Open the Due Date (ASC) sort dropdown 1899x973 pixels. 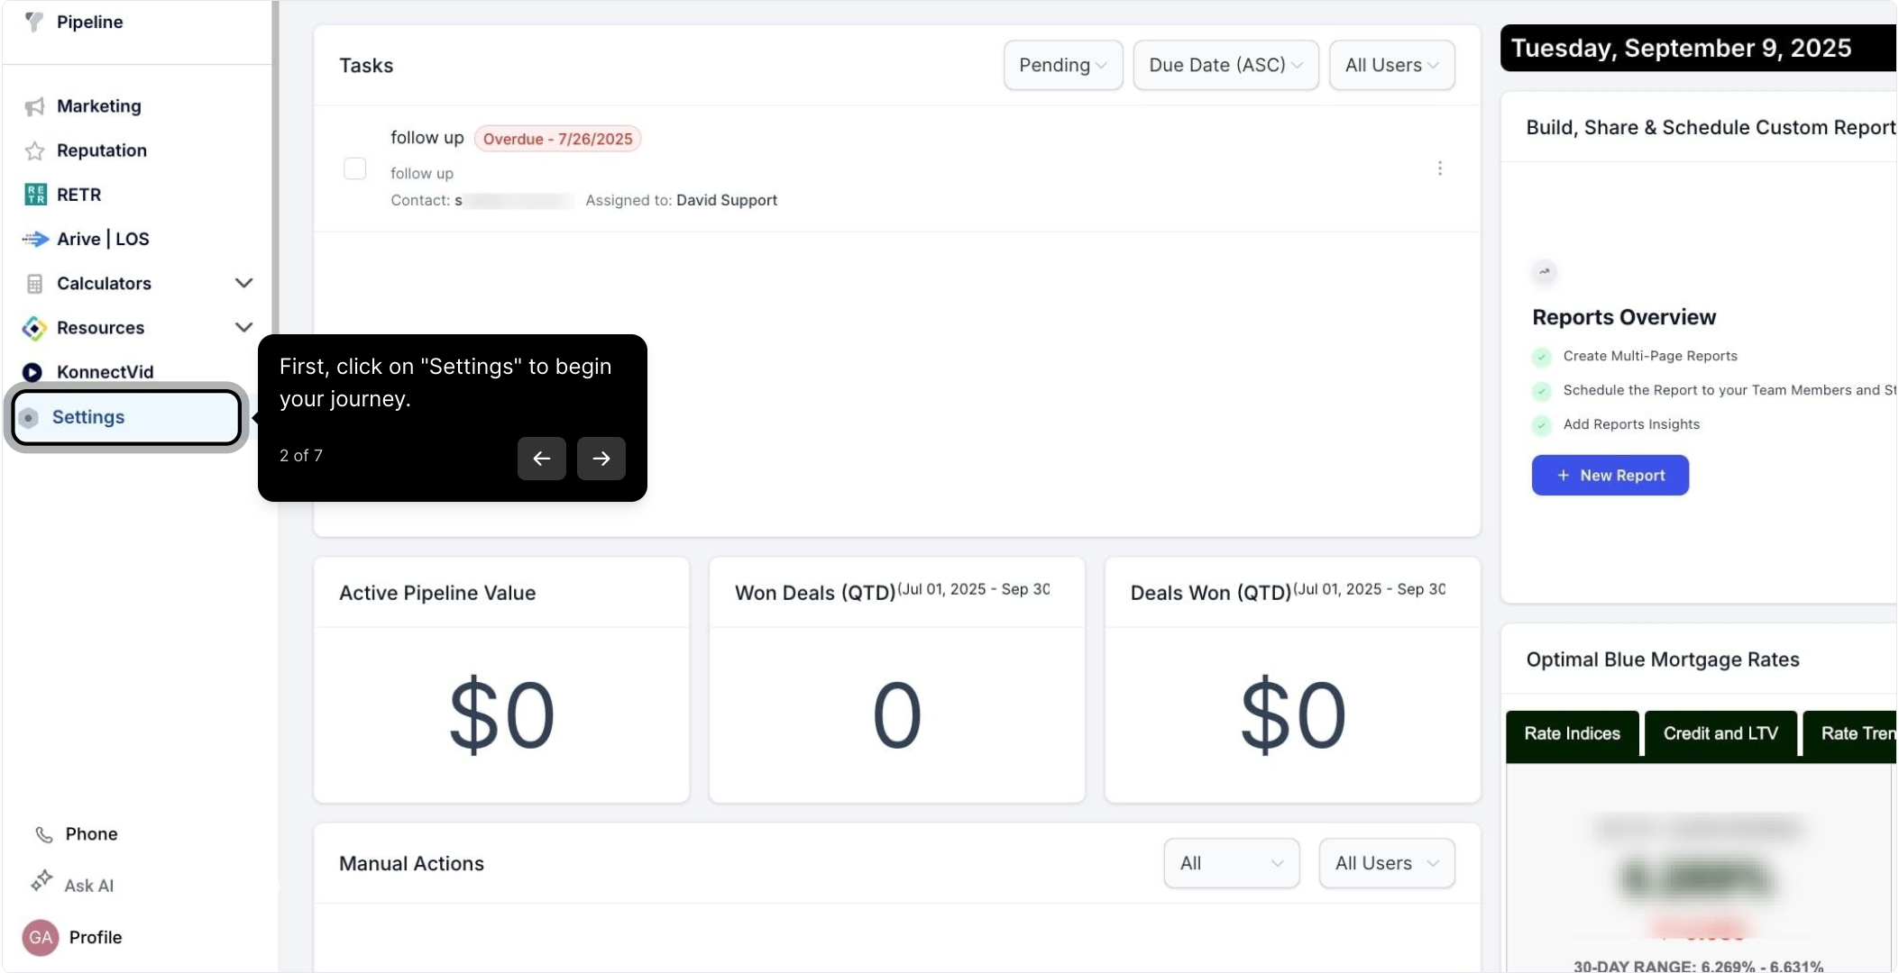(x=1225, y=65)
